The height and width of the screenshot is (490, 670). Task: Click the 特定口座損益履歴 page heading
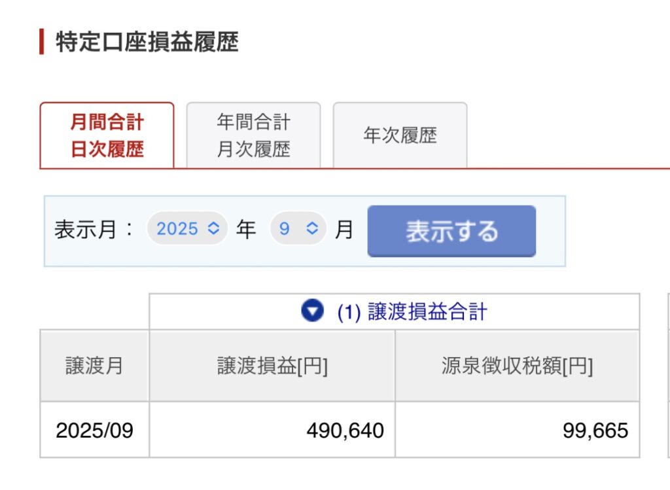coord(147,43)
